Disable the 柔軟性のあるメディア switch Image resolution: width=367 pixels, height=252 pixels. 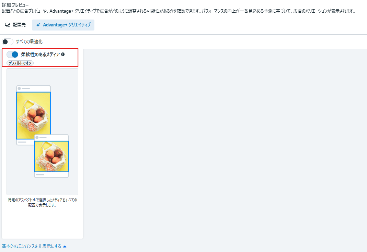point(12,54)
